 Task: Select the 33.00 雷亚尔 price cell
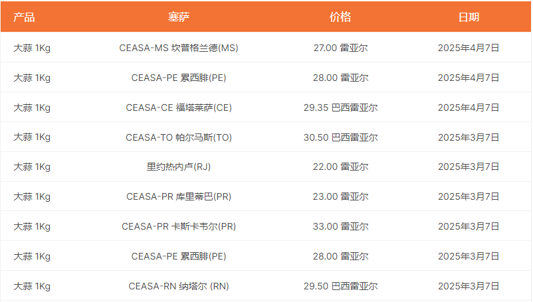coord(340,226)
